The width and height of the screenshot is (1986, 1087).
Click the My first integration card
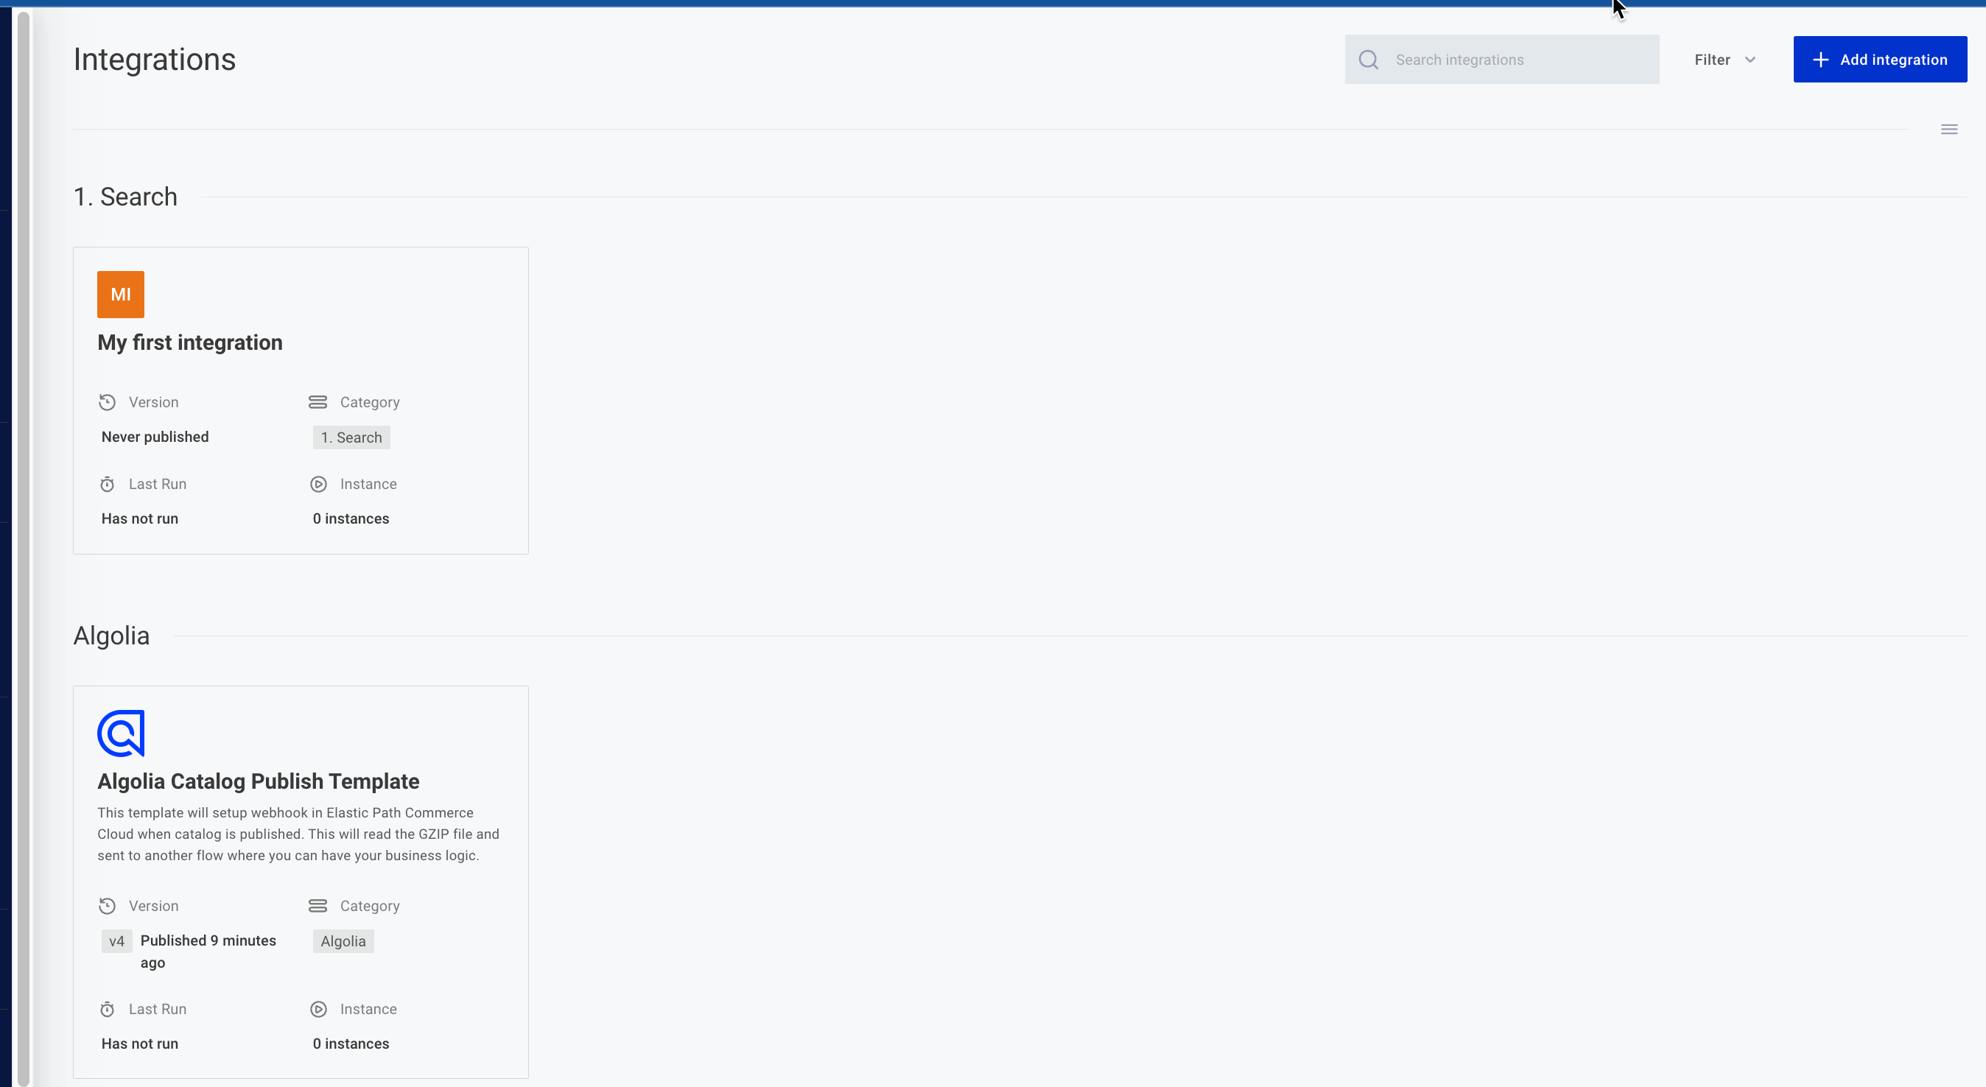pos(300,399)
